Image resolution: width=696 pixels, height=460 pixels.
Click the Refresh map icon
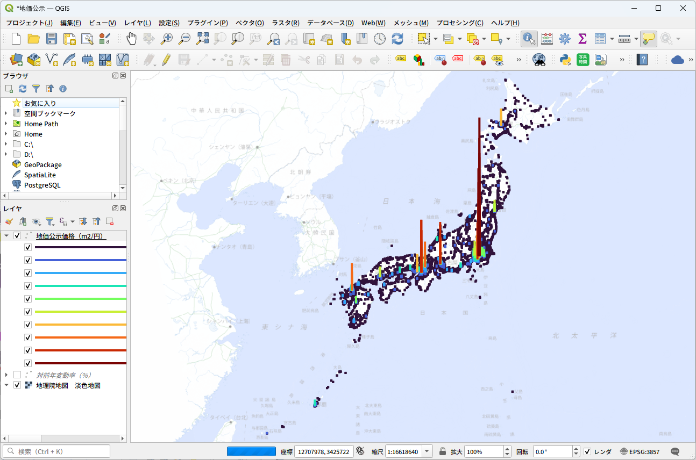(x=397, y=39)
